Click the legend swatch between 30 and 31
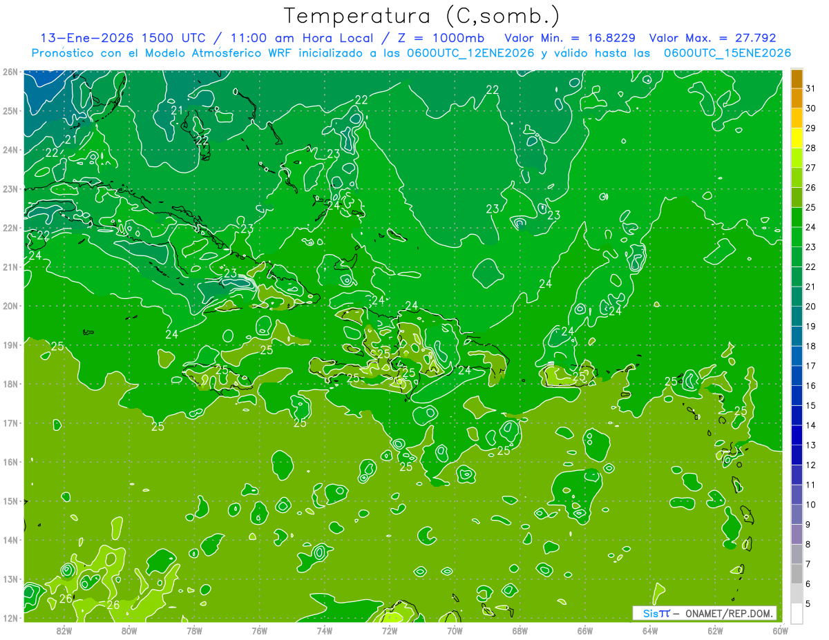The image size is (829, 640). [797, 98]
